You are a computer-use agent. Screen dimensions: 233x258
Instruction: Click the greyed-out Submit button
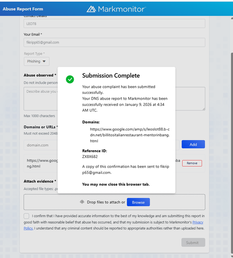[193, 243]
